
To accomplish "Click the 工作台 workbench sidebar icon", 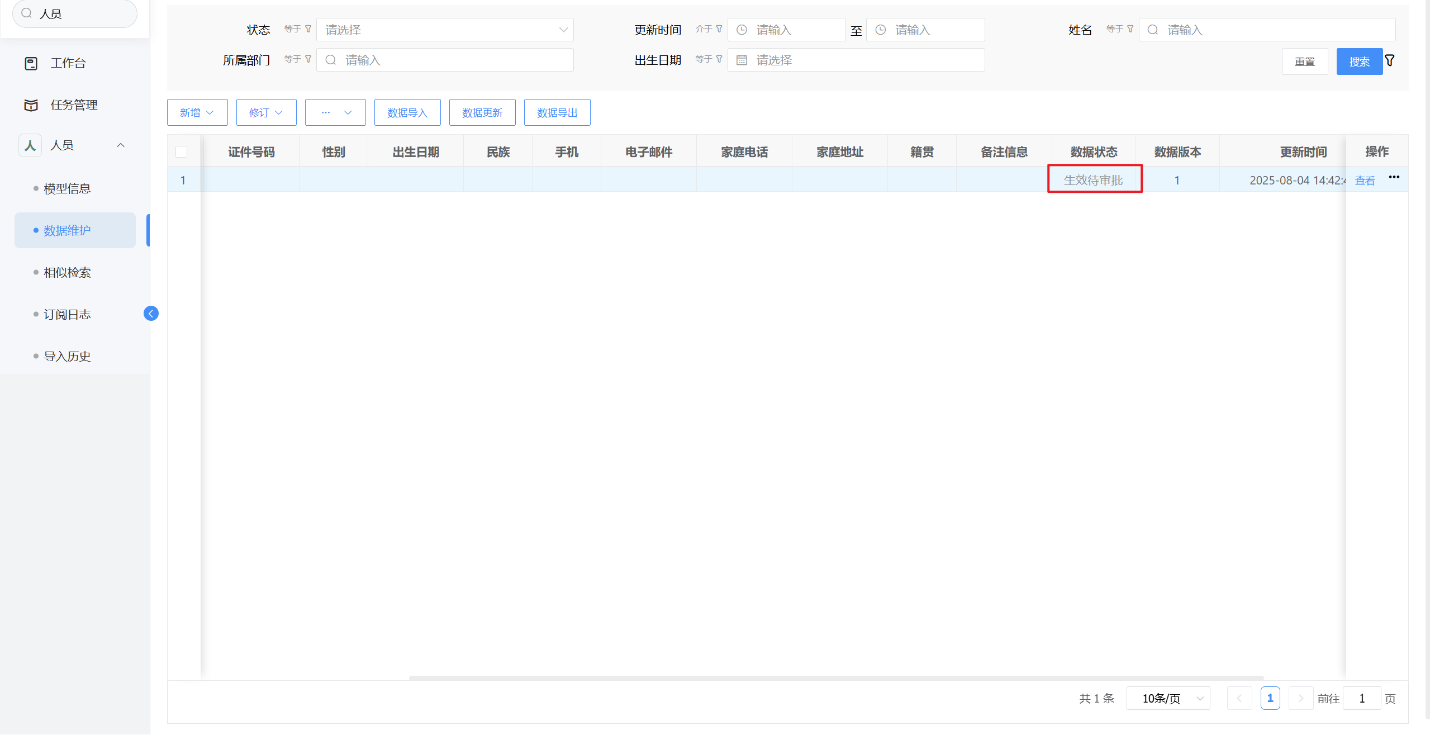I will pyautogui.click(x=31, y=63).
